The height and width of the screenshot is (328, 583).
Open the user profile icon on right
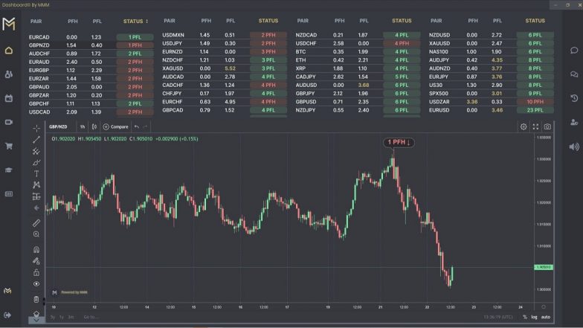(x=574, y=122)
